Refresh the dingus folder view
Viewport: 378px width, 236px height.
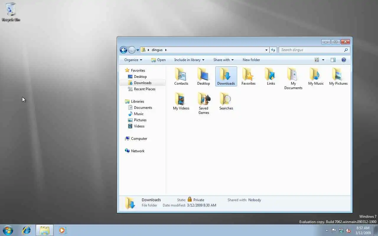(x=273, y=50)
